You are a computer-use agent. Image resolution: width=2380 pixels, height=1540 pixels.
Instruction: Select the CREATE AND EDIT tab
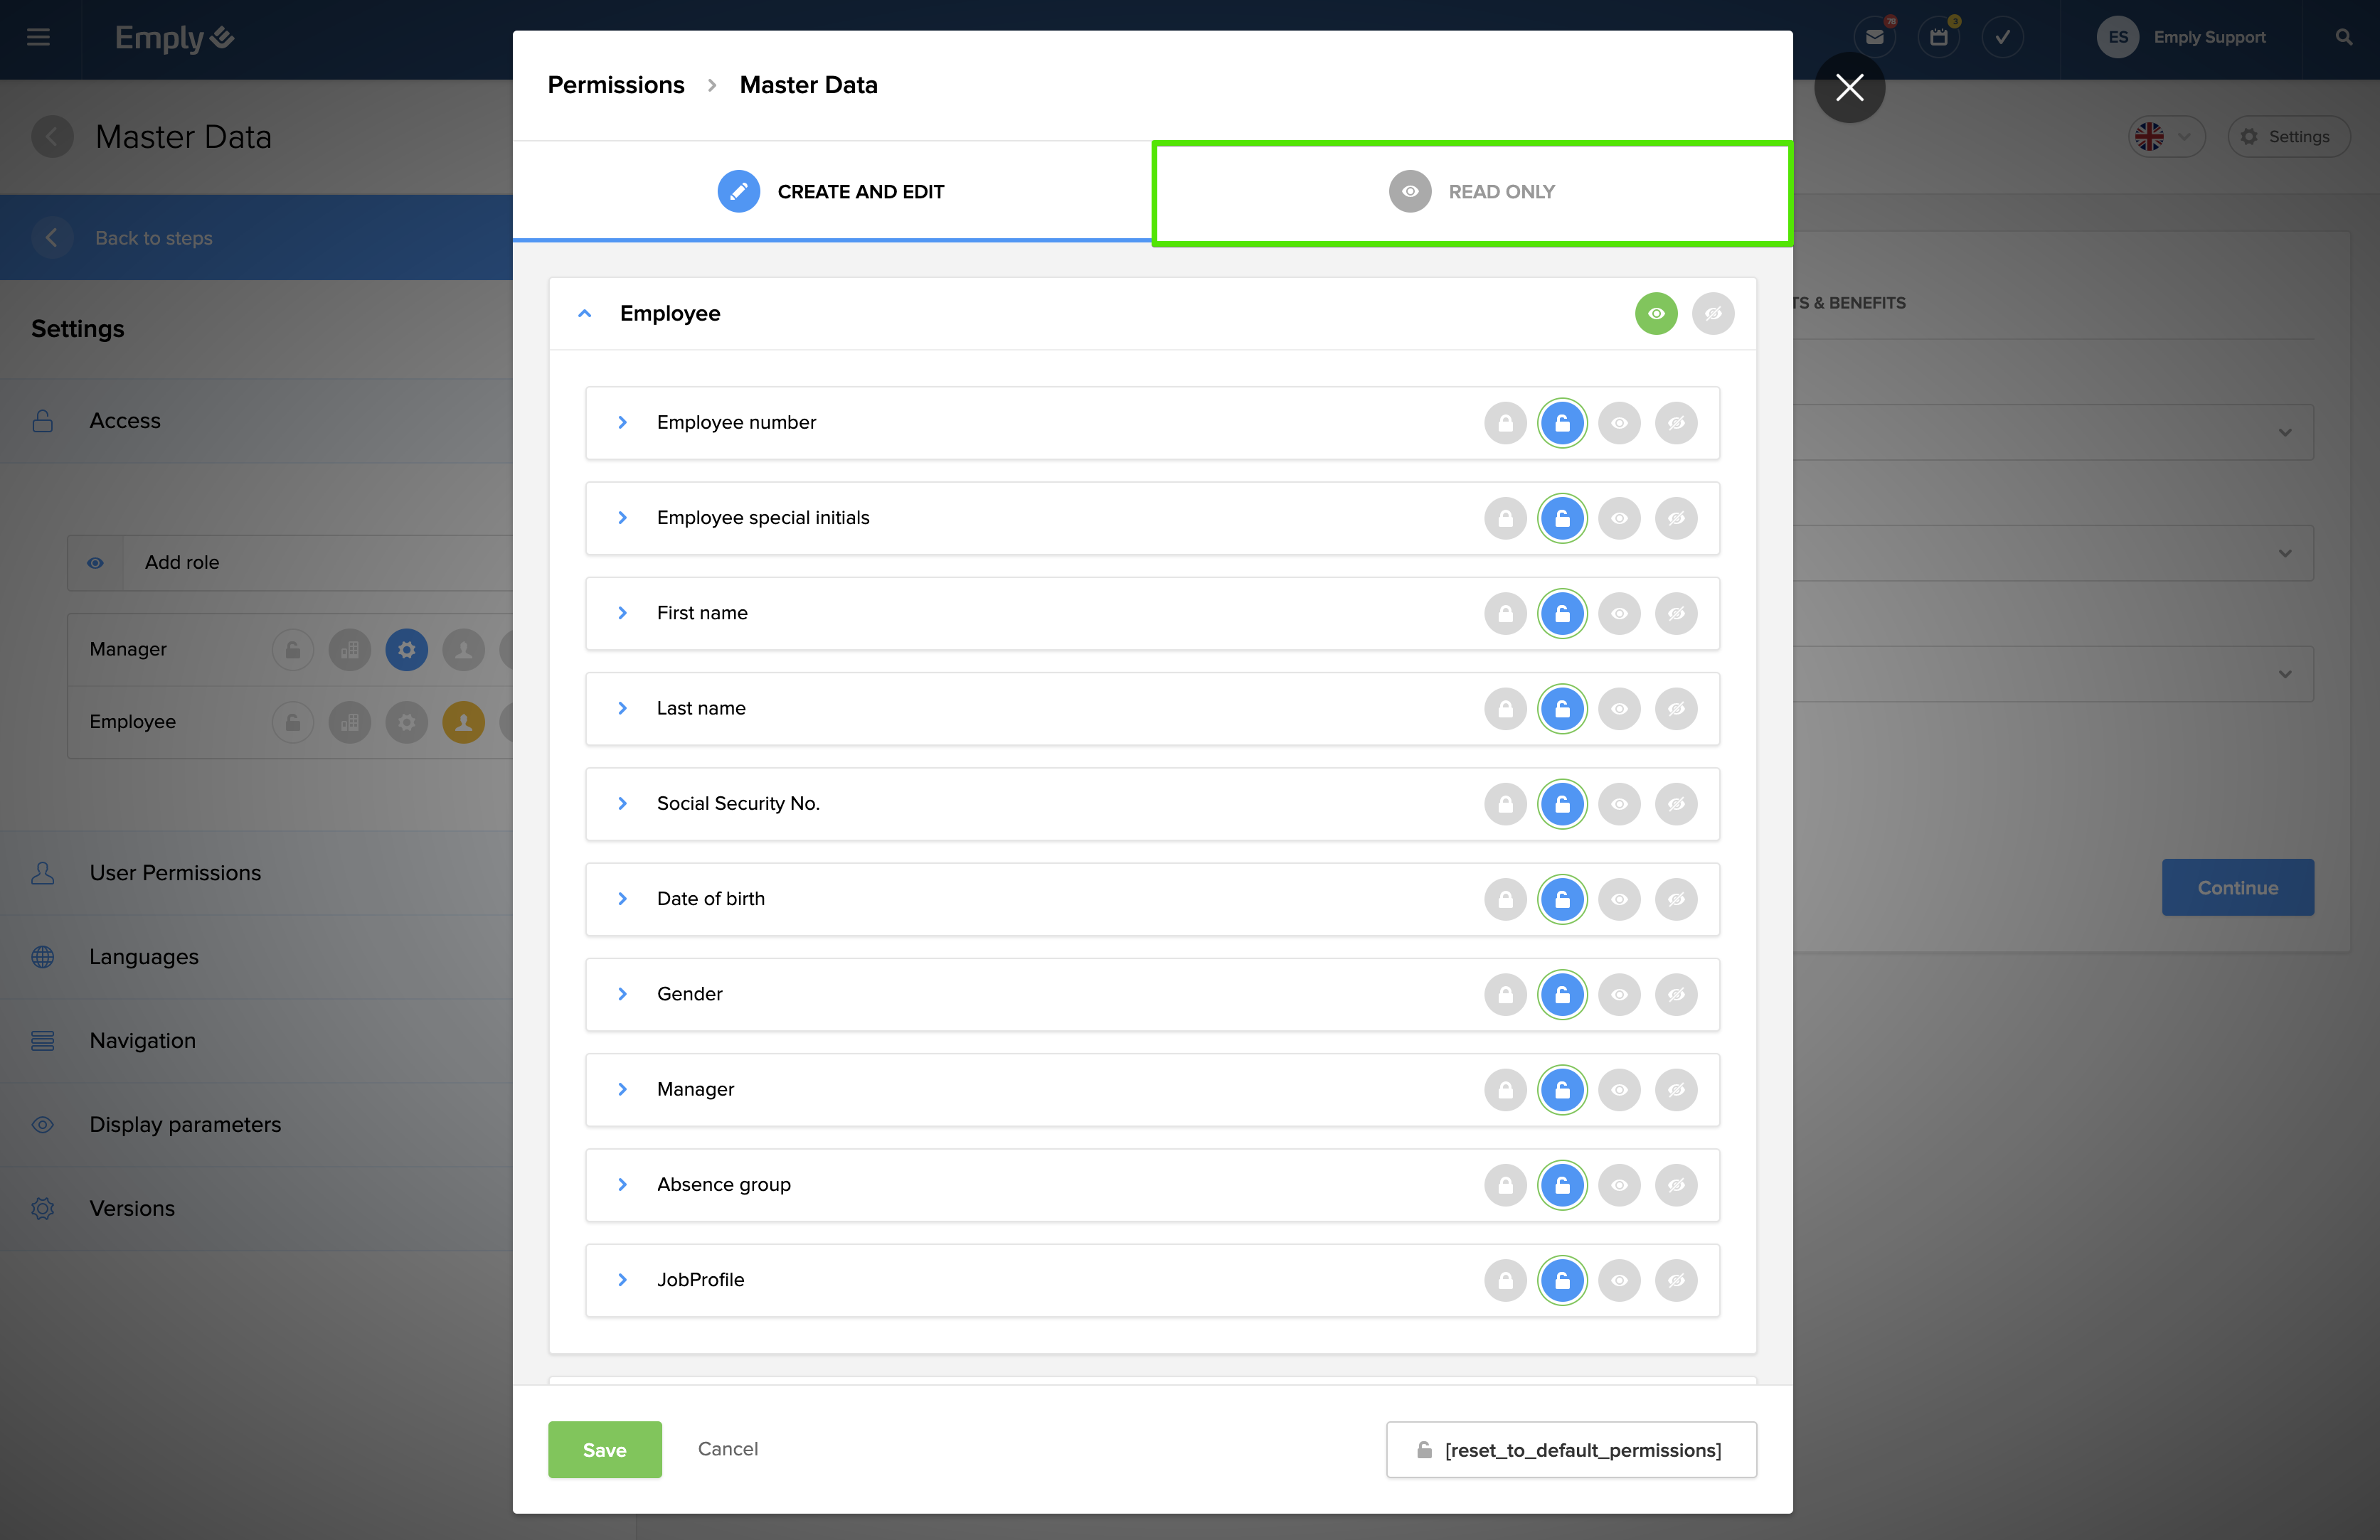click(x=831, y=192)
